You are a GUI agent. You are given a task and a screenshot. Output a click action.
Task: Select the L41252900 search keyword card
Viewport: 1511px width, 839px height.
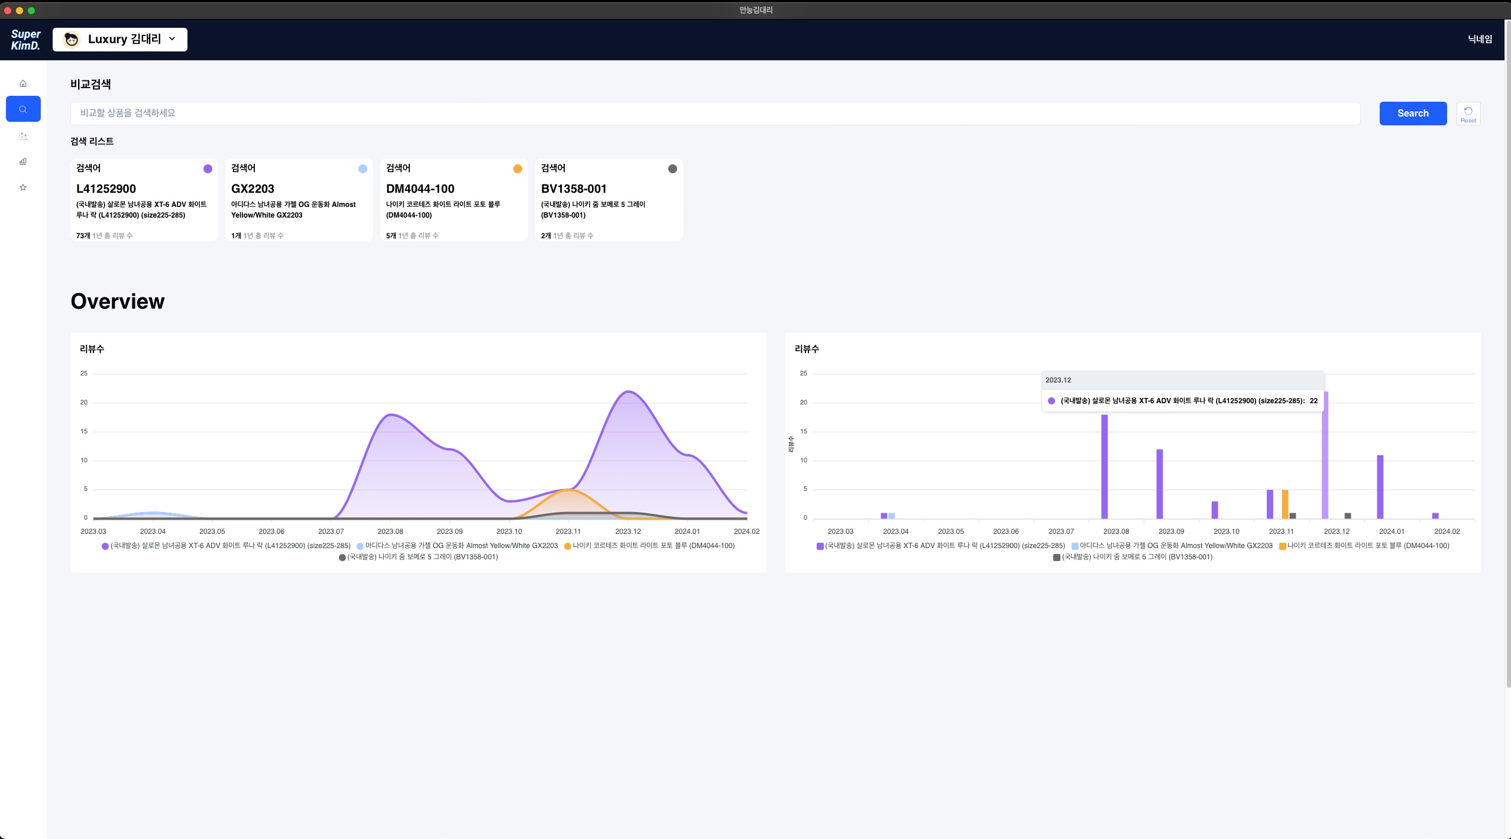pyautogui.click(x=144, y=199)
